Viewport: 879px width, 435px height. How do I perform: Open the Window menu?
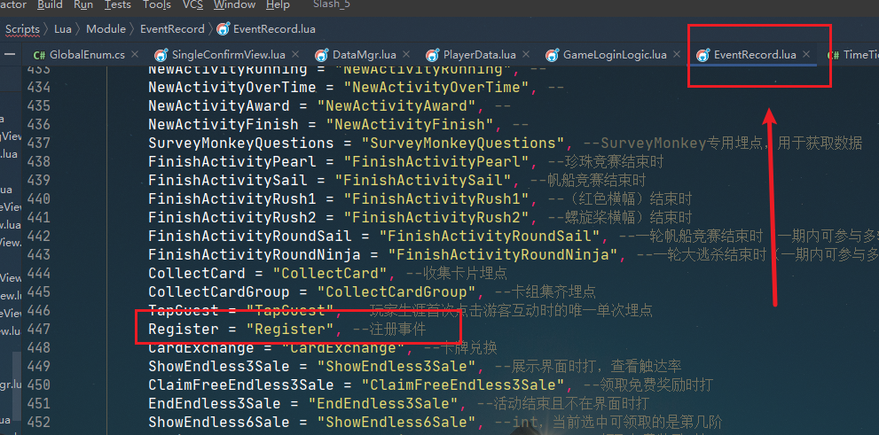(x=234, y=5)
